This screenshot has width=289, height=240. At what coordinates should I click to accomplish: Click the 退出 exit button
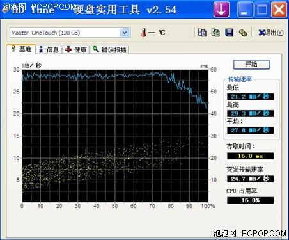pos(270,33)
